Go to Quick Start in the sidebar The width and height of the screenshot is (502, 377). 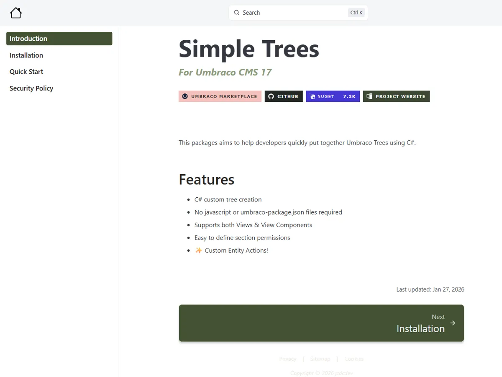[x=26, y=72]
